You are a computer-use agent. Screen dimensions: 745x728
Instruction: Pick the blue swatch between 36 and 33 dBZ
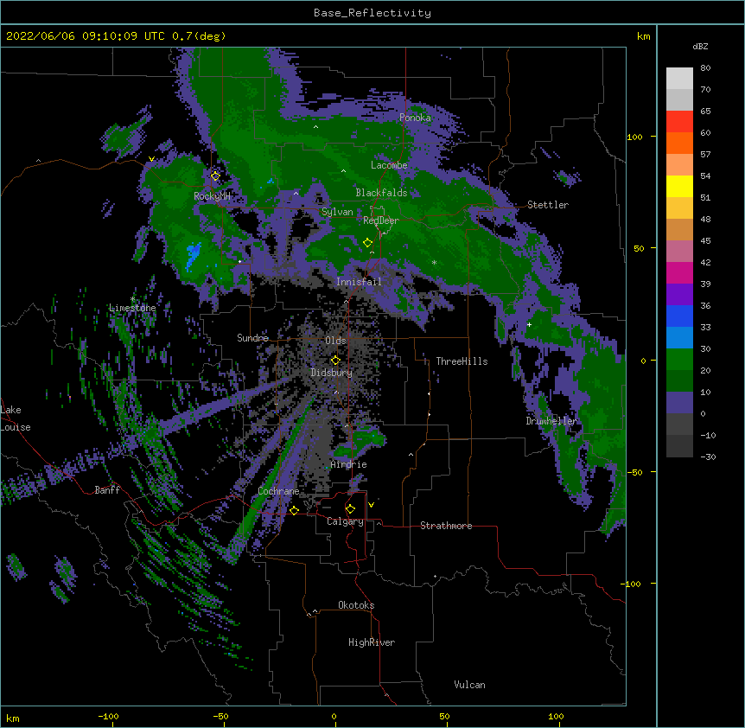pyautogui.click(x=679, y=316)
